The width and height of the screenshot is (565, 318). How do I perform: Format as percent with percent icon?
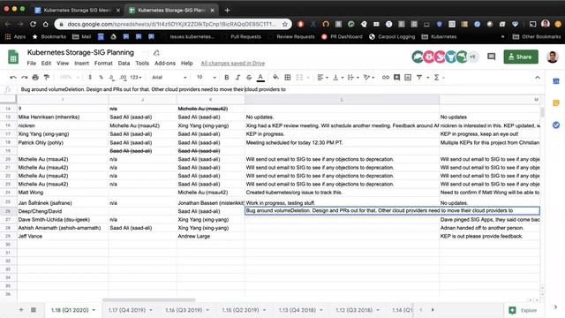coord(101,77)
